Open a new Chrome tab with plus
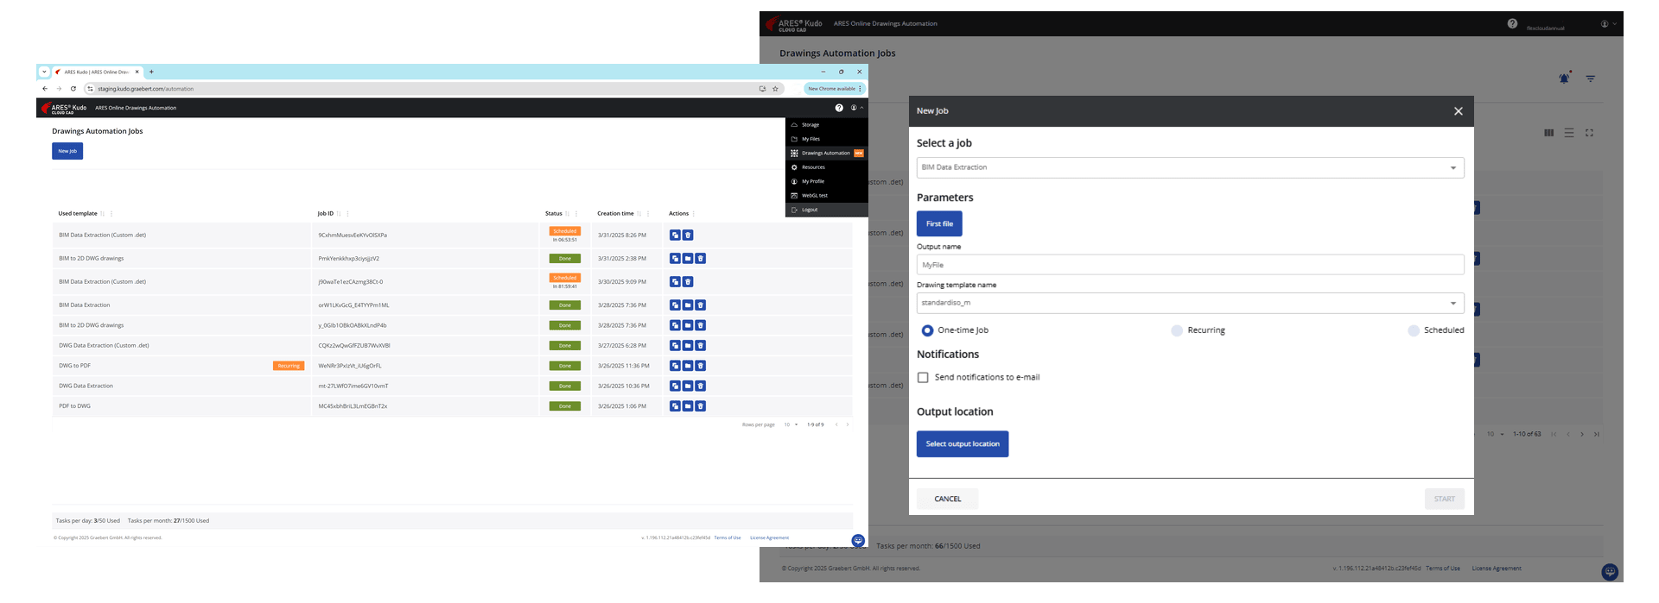Image resolution: width=1659 pixels, height=603 pixels. pyautogui.click(x=151, y=72)
